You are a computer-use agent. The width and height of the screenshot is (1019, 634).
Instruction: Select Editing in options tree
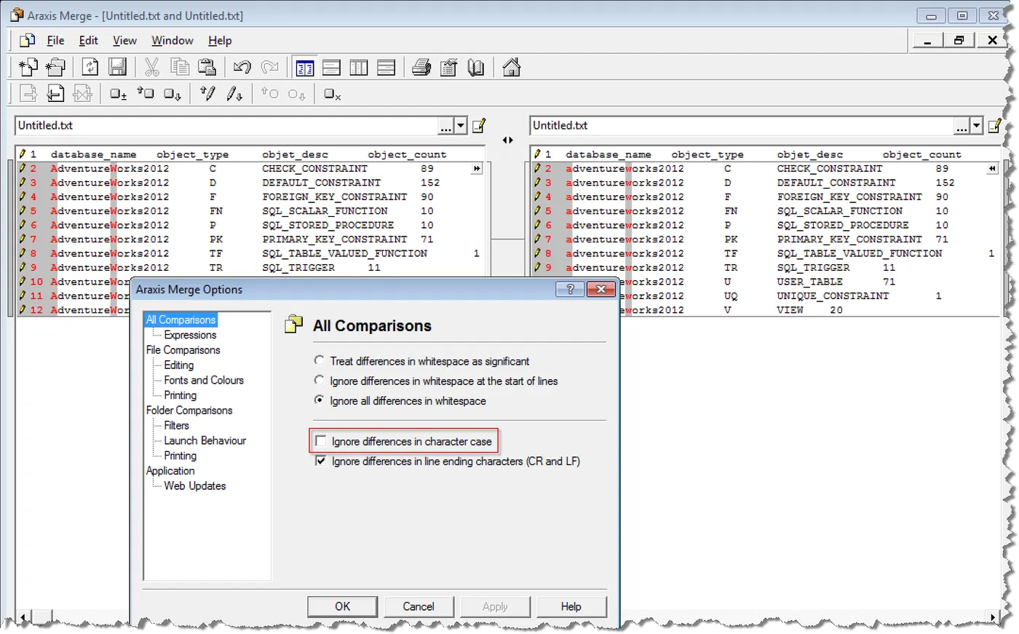coord(179,365)
